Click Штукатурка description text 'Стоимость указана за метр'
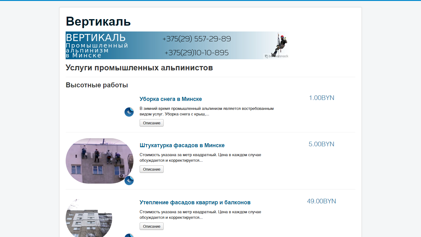This screenshot has height=237, width=421. pos(200,157)
